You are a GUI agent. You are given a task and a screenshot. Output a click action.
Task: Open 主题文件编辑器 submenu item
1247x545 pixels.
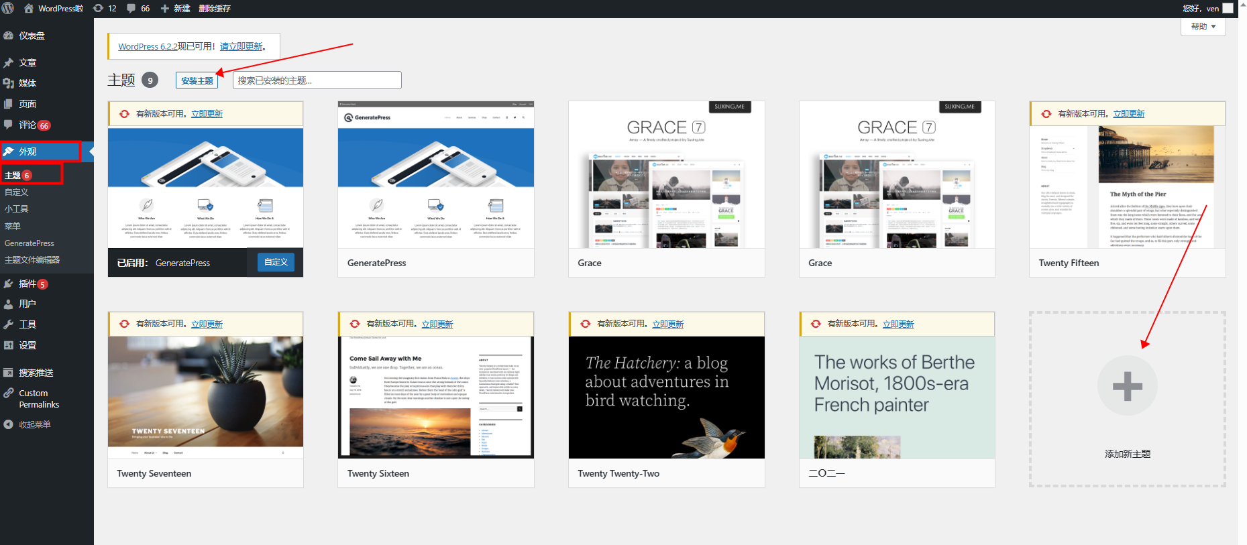32,260
